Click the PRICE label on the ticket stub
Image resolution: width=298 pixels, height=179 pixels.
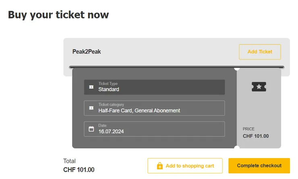click(x=248, y=129)
